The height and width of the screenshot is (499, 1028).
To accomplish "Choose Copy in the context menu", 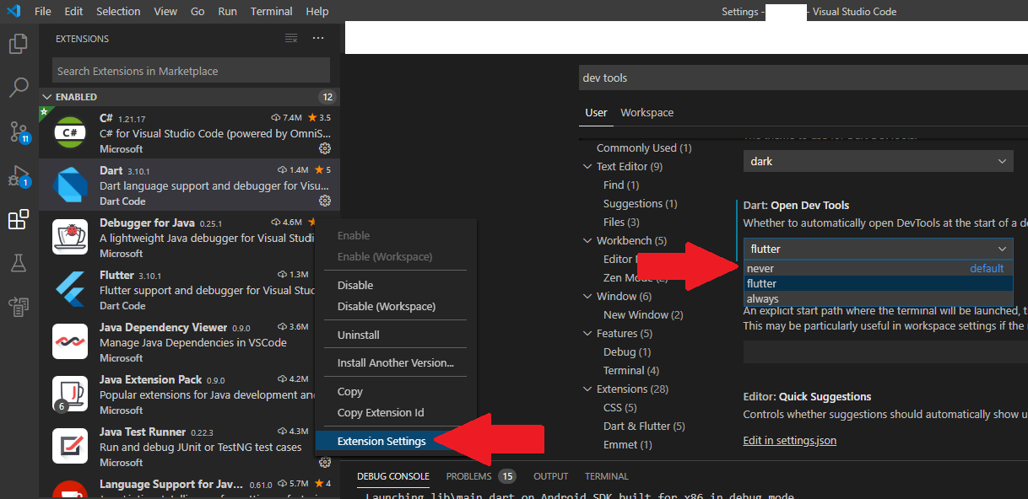I will tap(396, 391).
